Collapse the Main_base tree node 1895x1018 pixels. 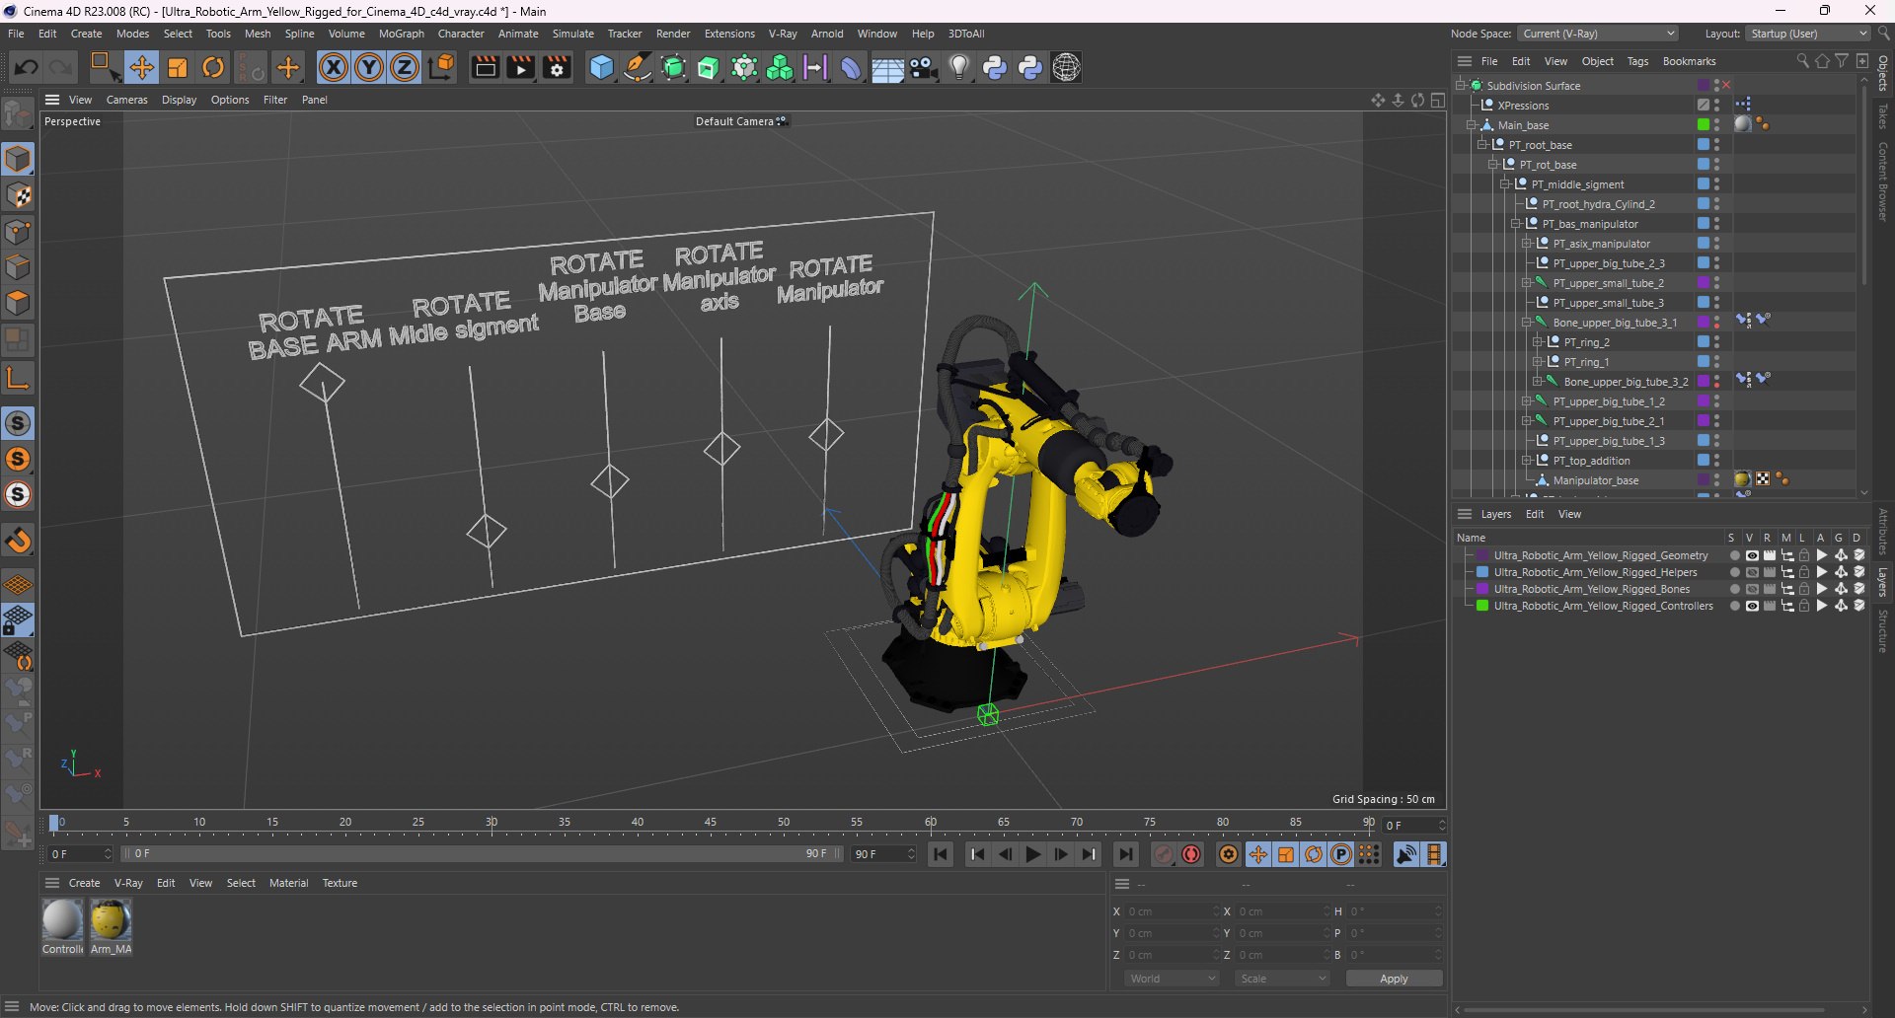tap(1472, 125)
